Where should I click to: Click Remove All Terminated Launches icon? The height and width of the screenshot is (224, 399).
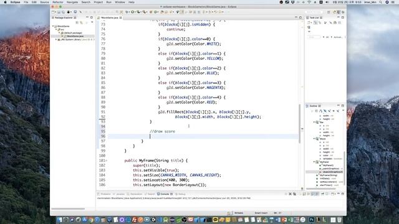click(294, 194)
